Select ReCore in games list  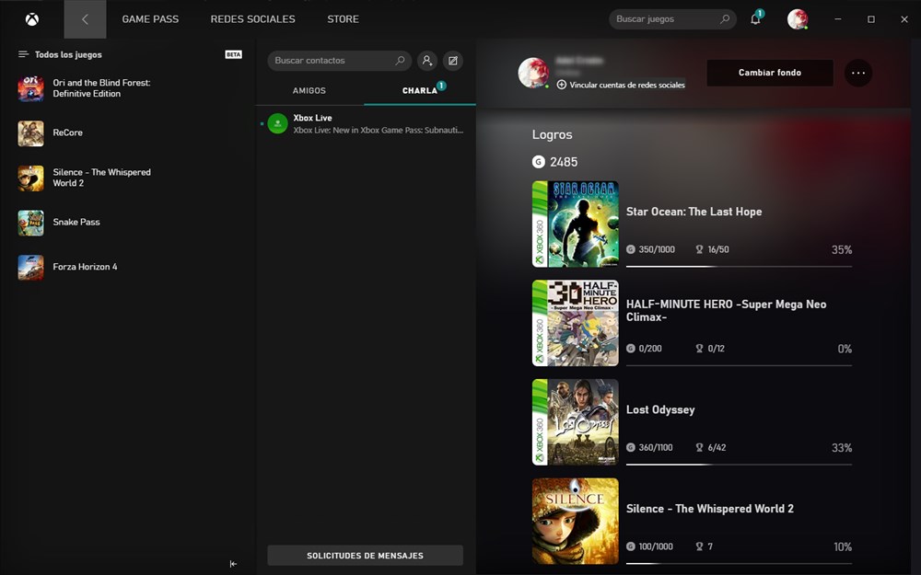coord(67,132)
